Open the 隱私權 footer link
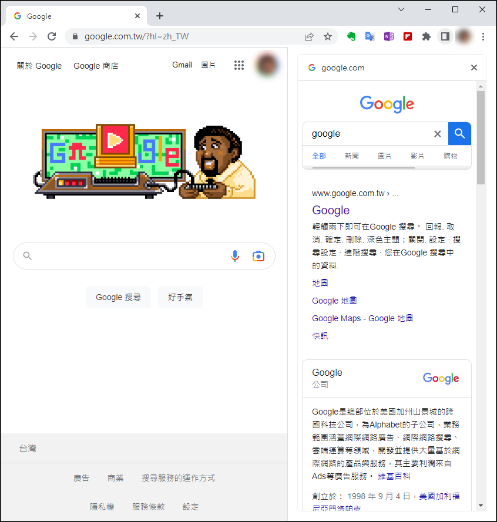The height and width of the screenshot is (522, 497). click(x=102, y=507)
